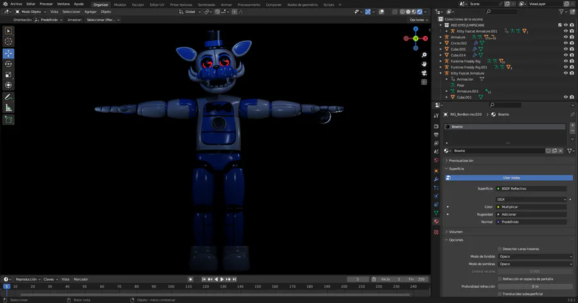Click the pin icon in properties header
Image resolution: width=578 pixels, height=303 pixels.
tap(572, 115)
